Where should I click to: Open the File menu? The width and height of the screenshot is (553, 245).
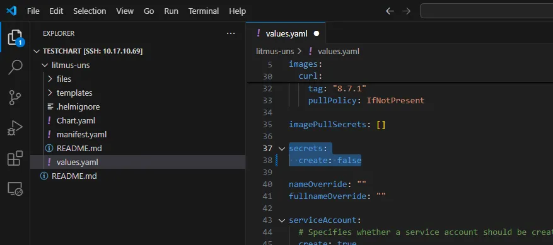[x=33, y=11]
